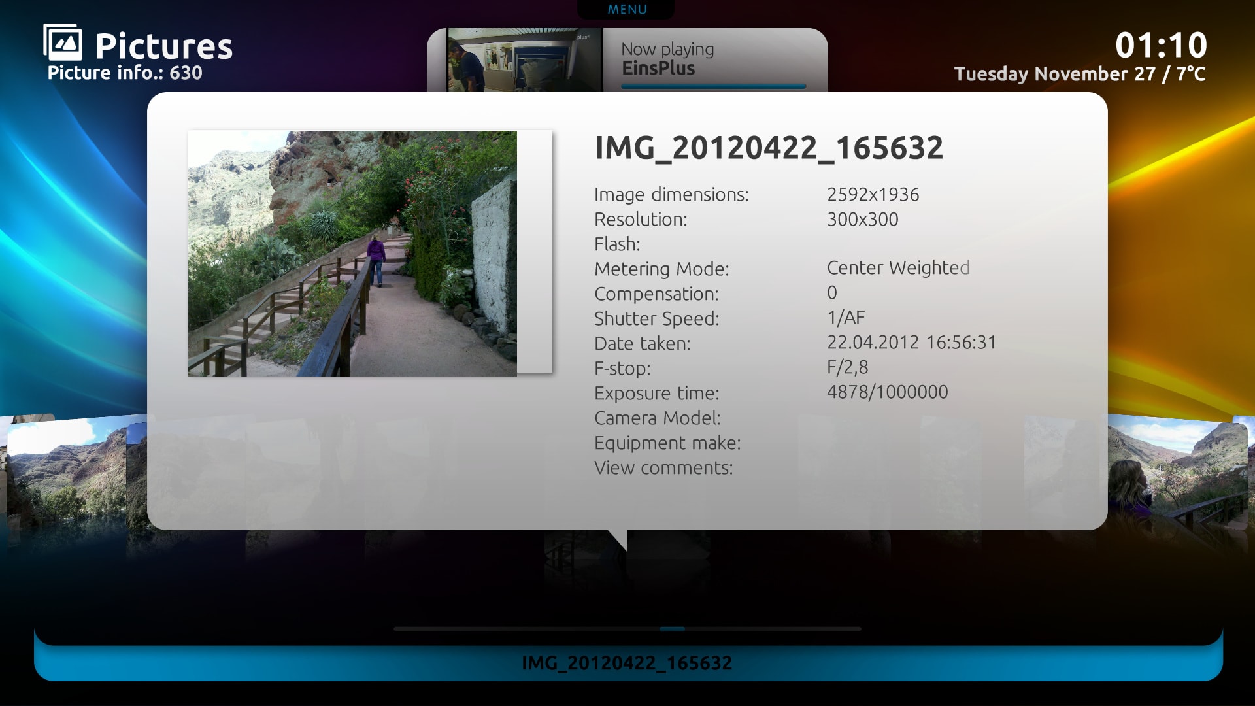Click the Tuesday November 27 date text
The height and width of the screenshot is (706, 1255).
click(x=1054, y=74)
